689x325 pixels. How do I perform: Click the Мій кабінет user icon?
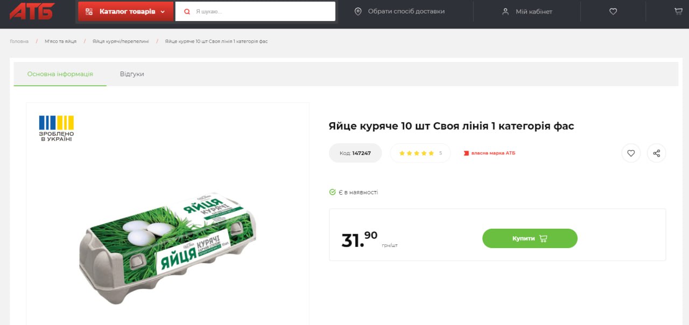click(x=505, y=11)
